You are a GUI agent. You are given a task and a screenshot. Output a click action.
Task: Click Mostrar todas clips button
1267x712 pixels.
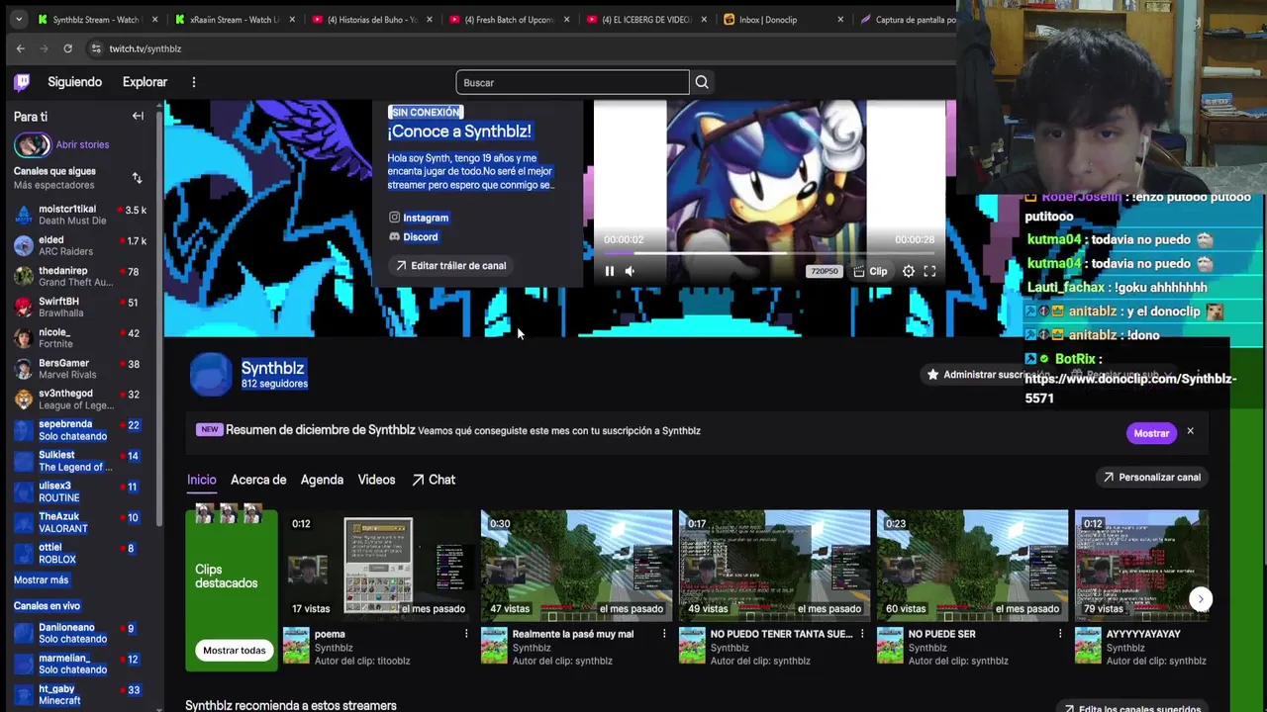pyautogui.click(x=235, y=650)
